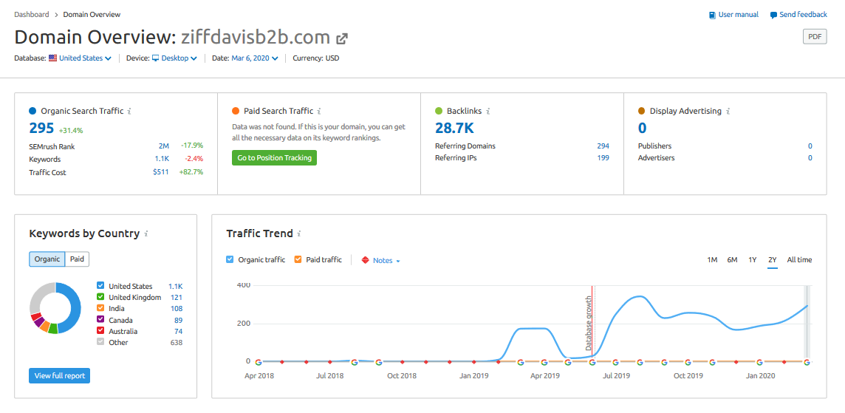Select the 1Y time range
The height and width of the screenshot is (413, 845).
(753, 260)
